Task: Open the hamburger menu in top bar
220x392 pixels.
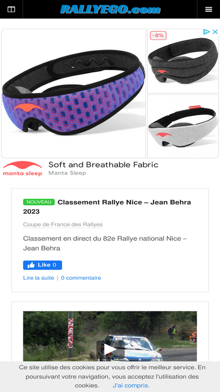Action: click(208, 9)
